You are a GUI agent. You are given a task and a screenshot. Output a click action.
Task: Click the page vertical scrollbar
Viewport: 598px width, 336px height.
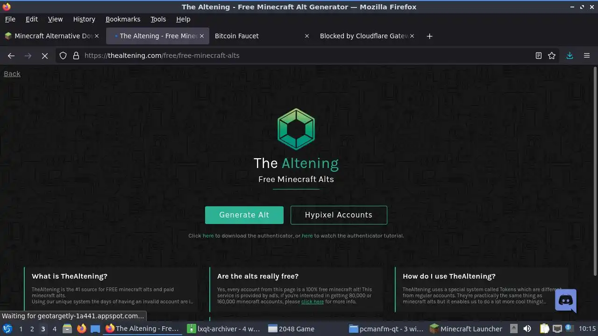[x=595, y=171]
